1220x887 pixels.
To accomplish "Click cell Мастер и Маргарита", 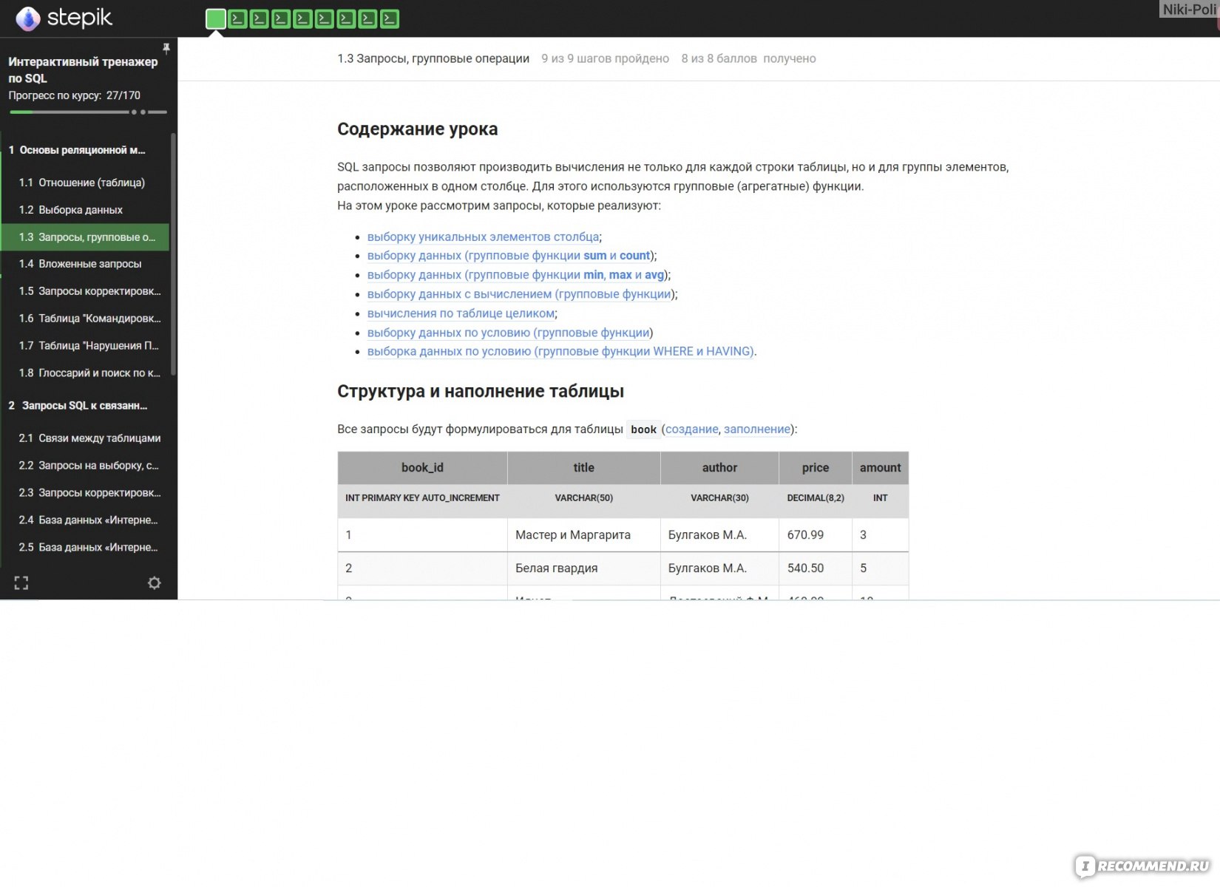I will 584,535.
